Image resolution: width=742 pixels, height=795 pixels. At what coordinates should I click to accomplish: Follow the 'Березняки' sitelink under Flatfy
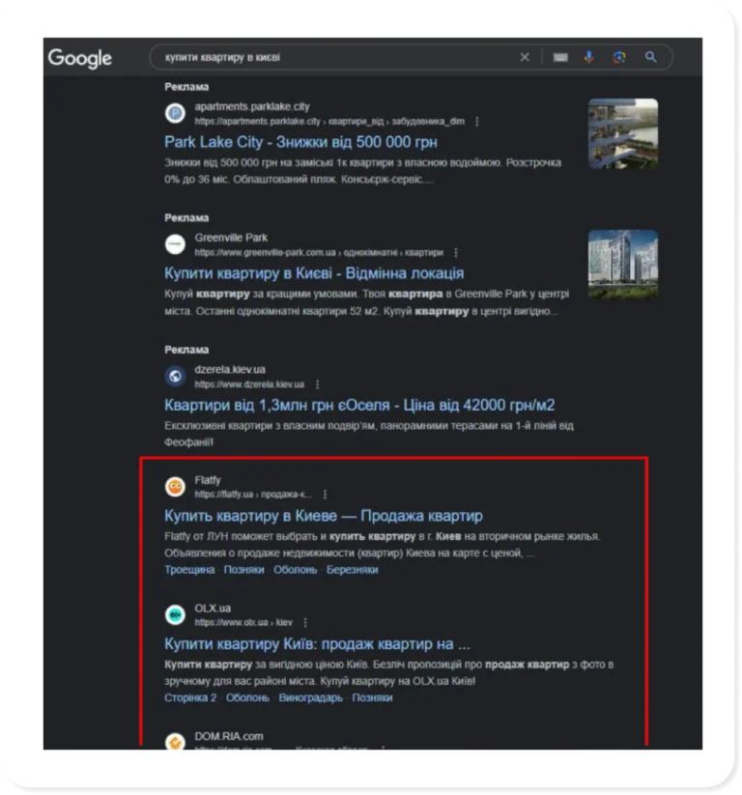point(352,570)
